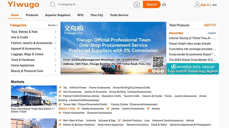229x128 pixels.
Task: Click Taiwan Mall market link
Action: 85,104
